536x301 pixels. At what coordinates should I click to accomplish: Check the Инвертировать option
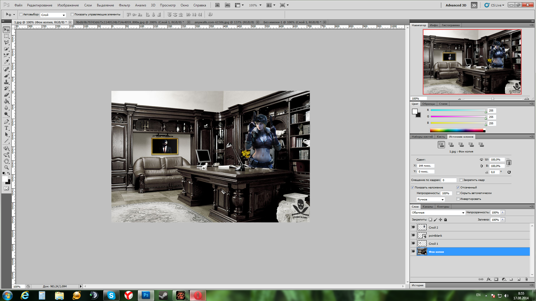(x=458, y=199)
